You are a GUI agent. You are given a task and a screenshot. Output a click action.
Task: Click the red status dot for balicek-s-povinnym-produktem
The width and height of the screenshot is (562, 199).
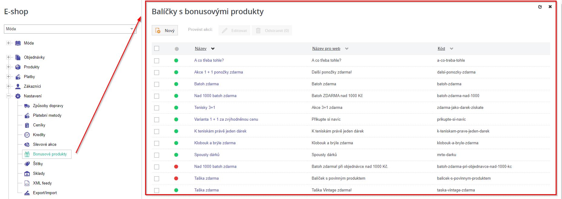coord(176,178)
